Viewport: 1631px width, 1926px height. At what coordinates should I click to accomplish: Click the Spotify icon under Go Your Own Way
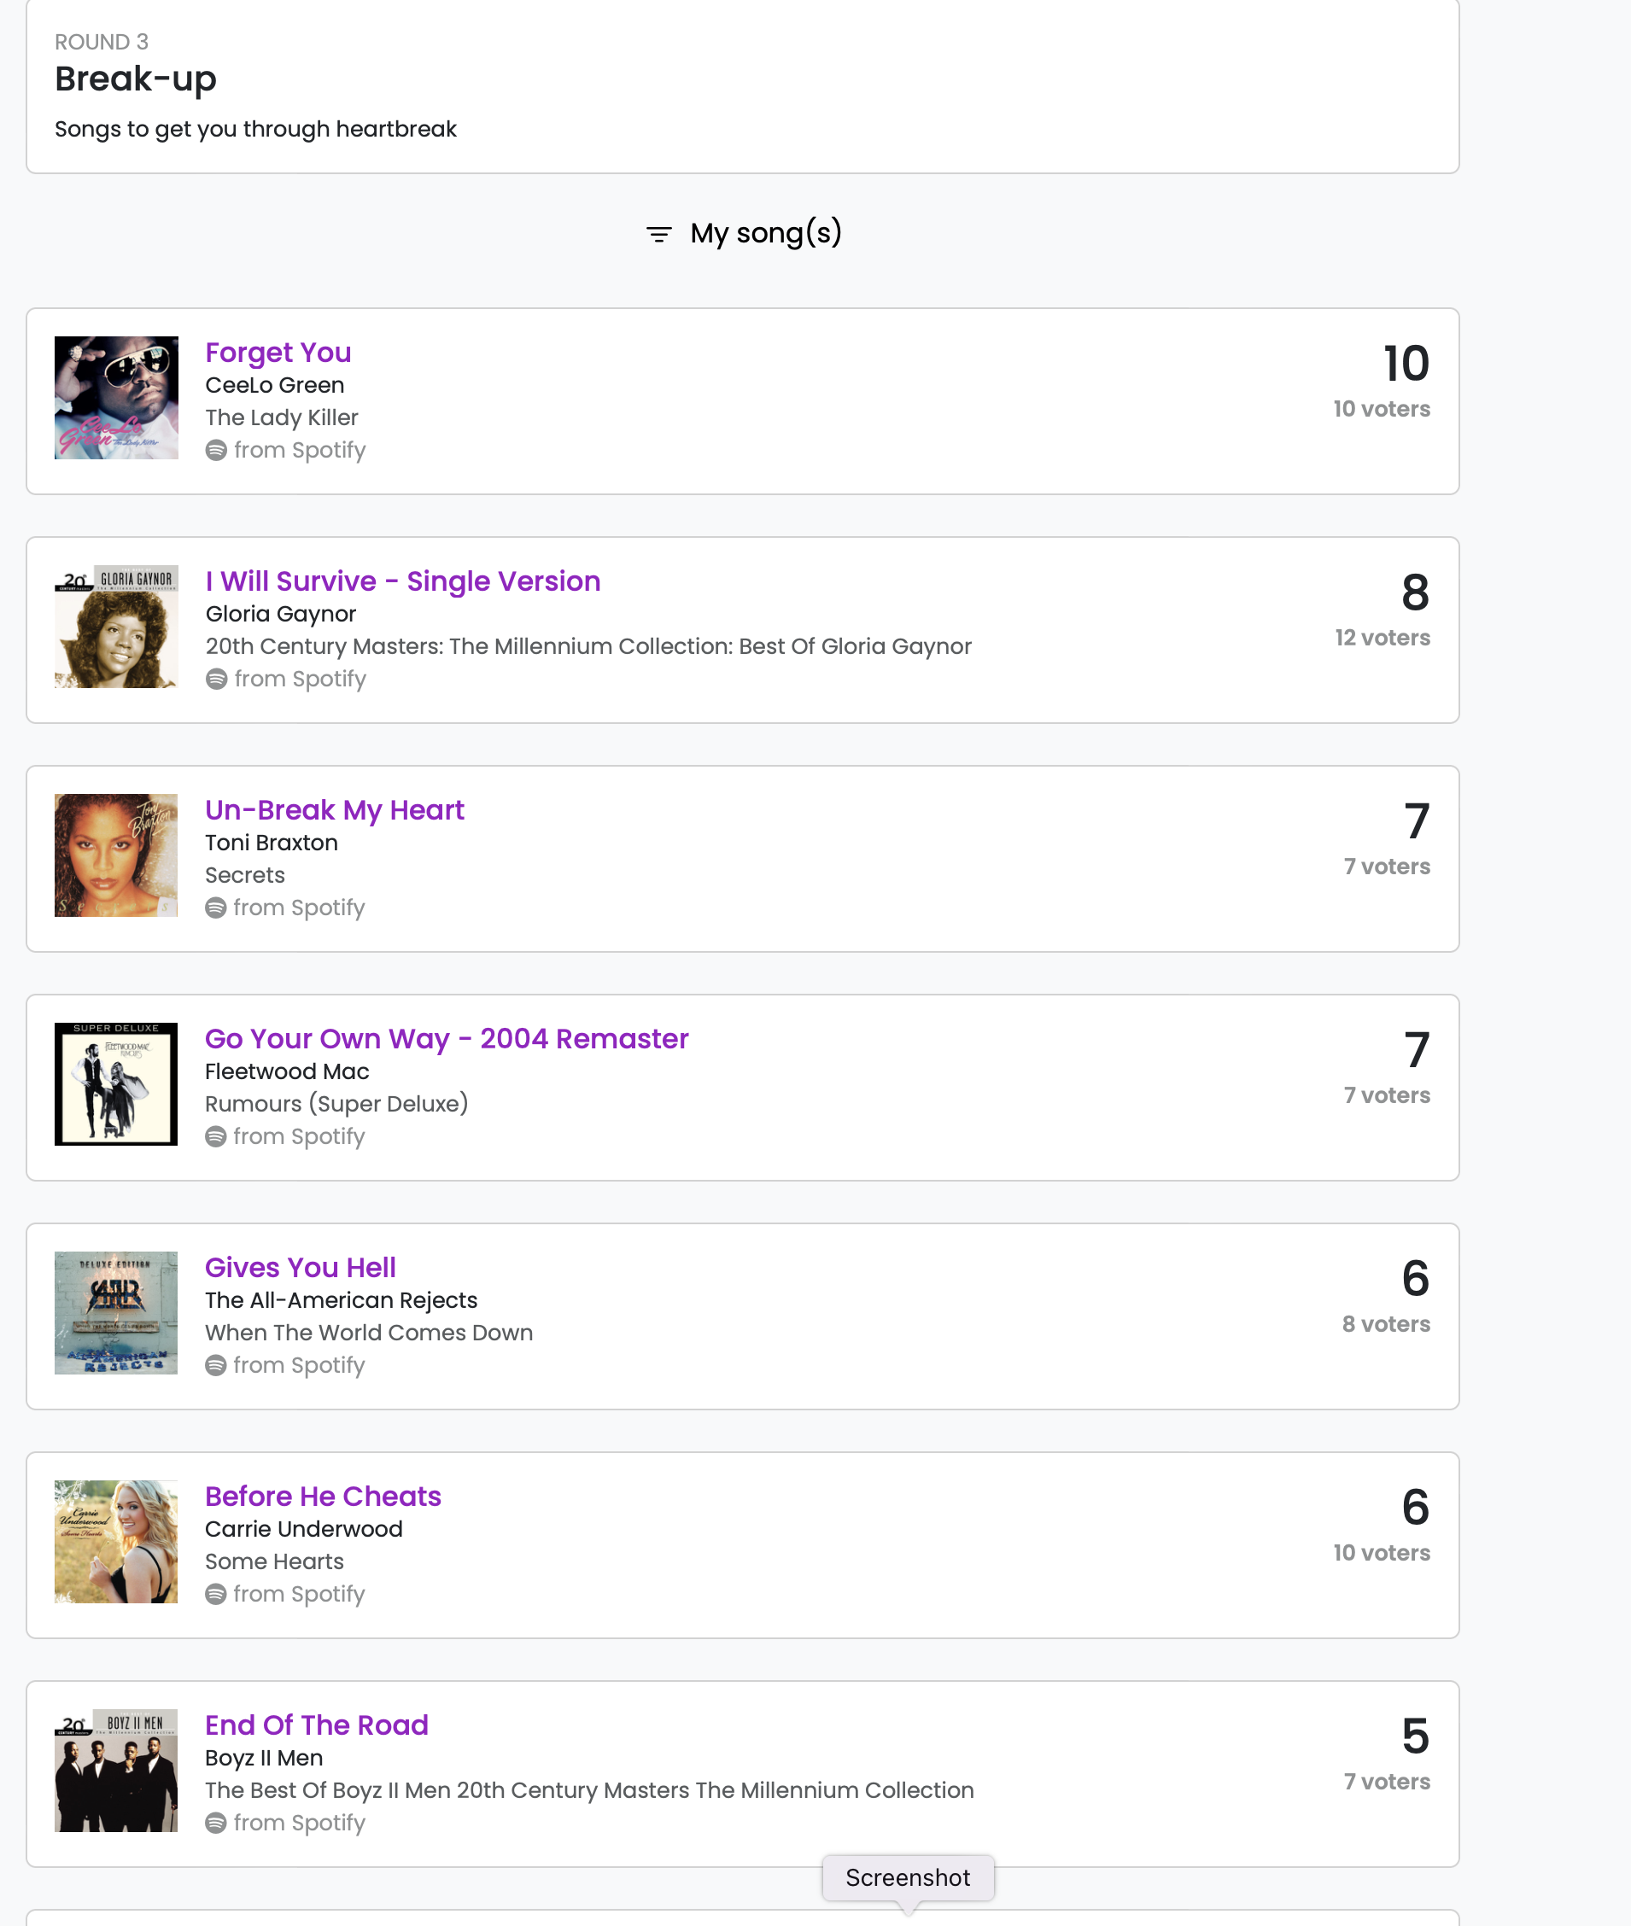216,1137
